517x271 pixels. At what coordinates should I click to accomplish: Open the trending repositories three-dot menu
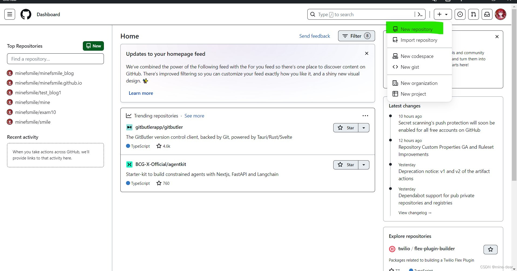pos(365,116)
